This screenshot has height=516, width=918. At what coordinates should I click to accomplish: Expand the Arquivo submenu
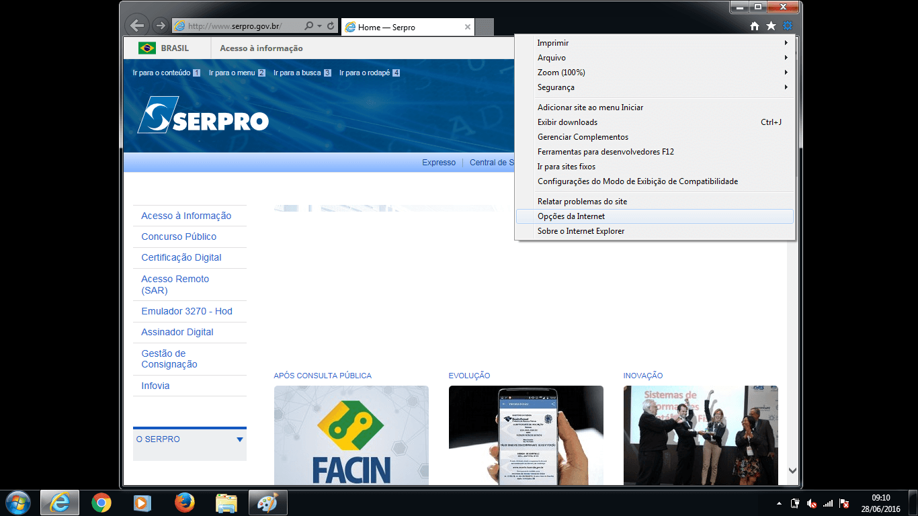click(655, 58)
